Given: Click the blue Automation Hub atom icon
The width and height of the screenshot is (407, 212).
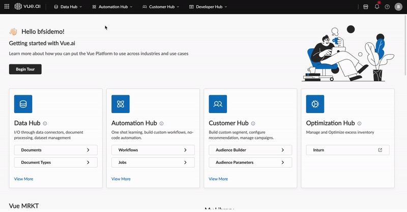Looking at the screenshot, I should point(121,104).
